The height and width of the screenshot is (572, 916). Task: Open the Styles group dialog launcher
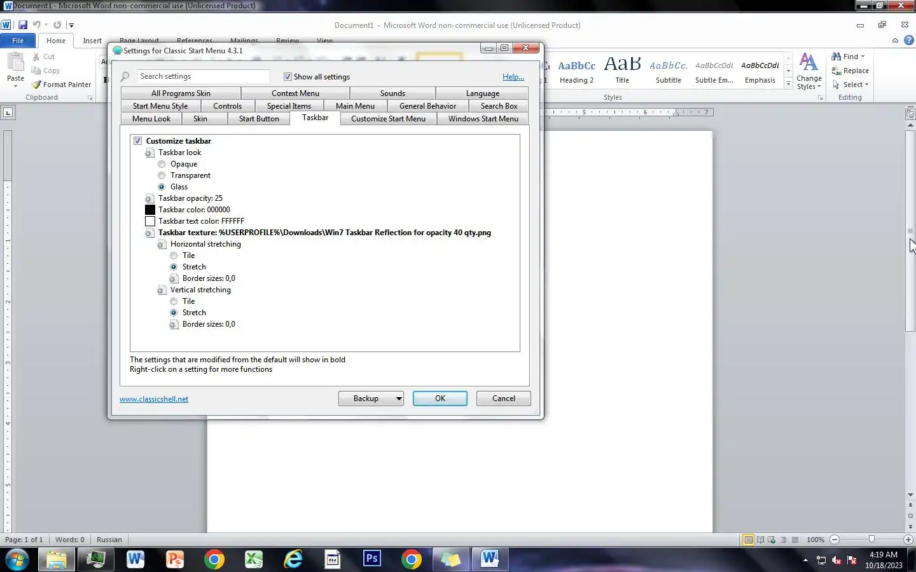tap(821, 98)
